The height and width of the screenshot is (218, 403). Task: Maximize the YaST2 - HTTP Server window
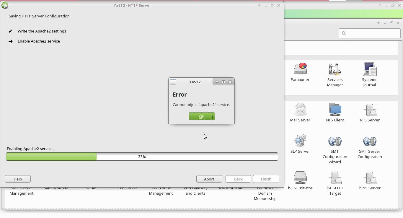272,5
